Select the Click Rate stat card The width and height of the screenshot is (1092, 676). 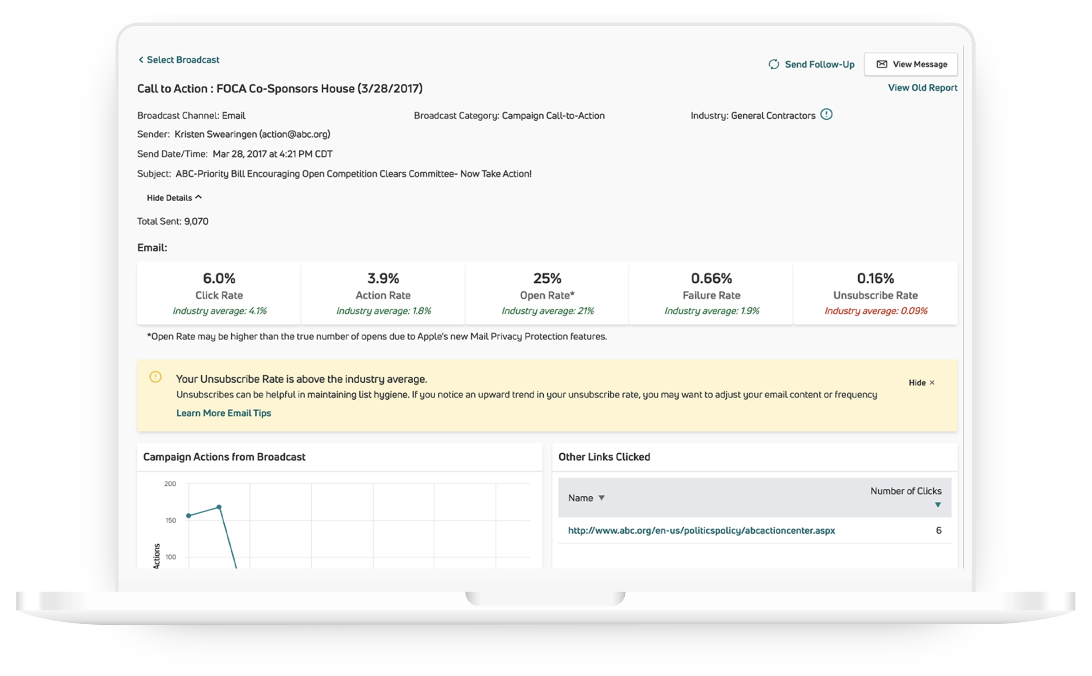pos(219,294)
